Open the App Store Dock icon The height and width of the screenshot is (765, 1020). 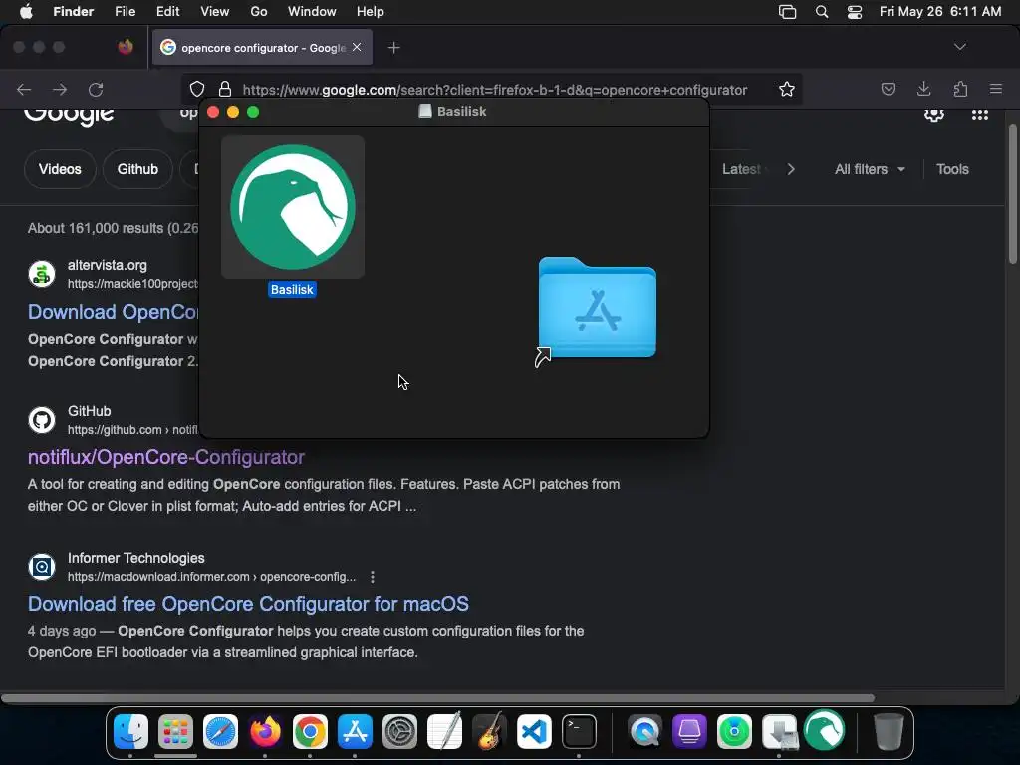(x=355, y=732)
